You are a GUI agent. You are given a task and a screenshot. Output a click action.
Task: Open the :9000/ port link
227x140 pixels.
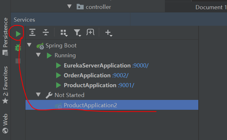tap(140, 66)
